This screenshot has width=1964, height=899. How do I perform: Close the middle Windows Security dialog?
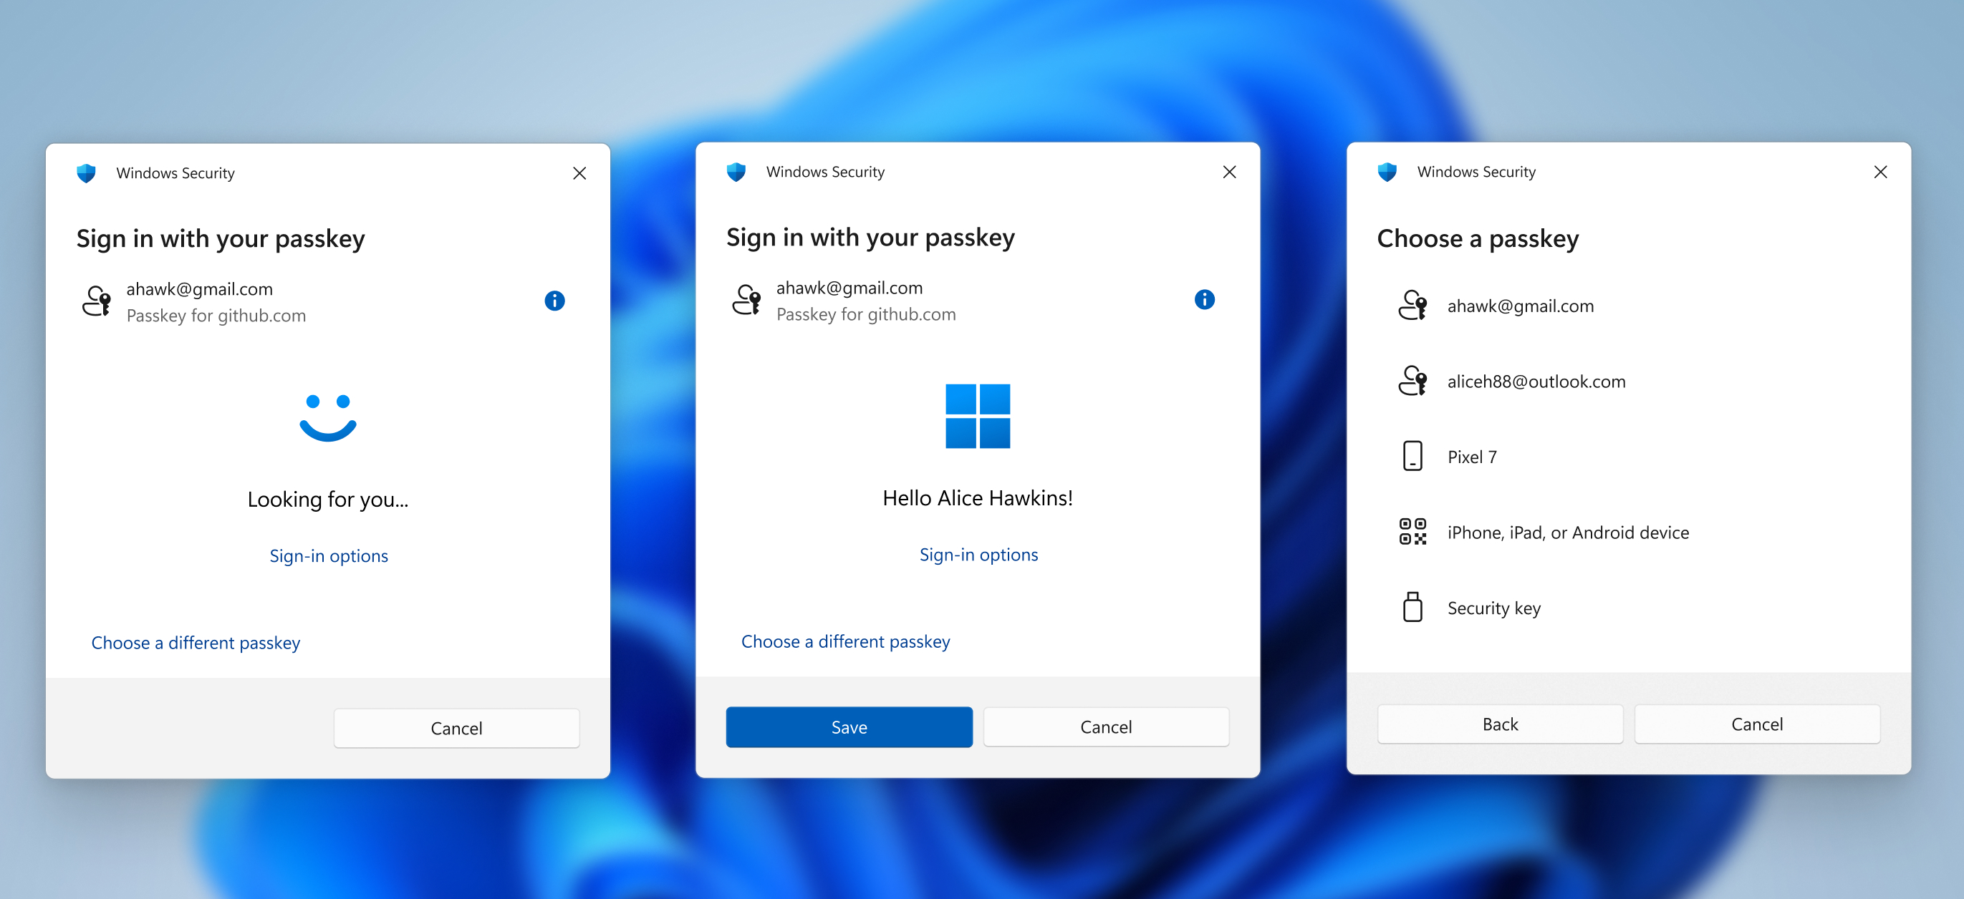(1229, 171)
